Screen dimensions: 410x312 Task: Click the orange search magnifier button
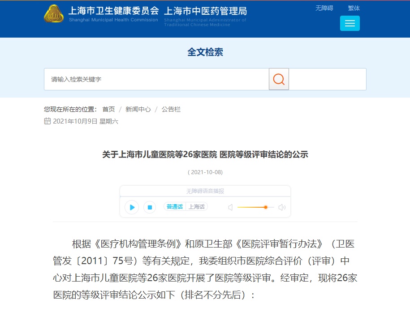point(279,79)
